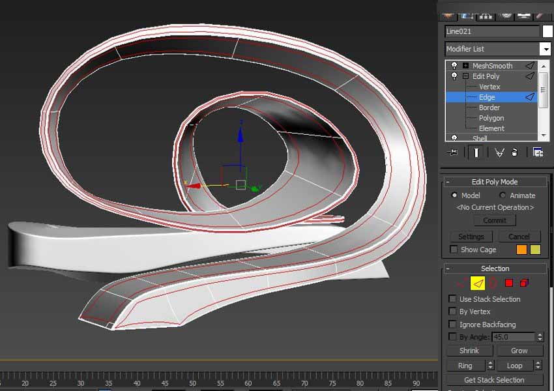Screen dimensions: 554x391
Task: Select the Edit Poly modifier in the stack
Action: pyautogui.click(x=486, y=76)
